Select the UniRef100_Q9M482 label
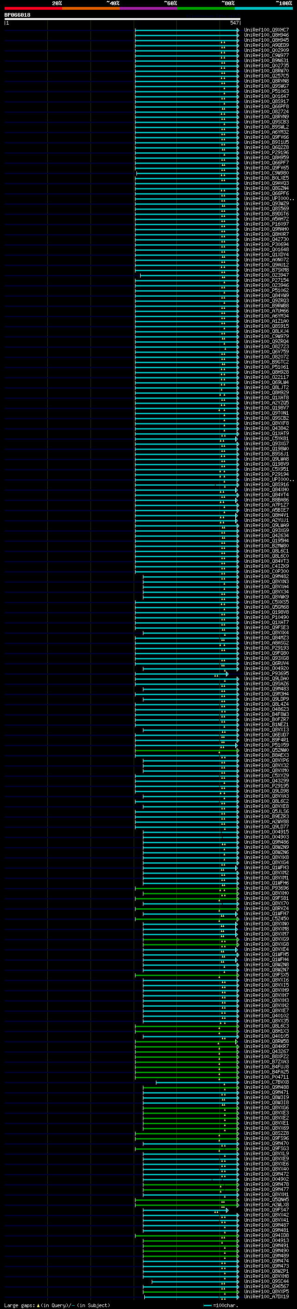The width and height of the screenshot is (297, 1309). point(266,577)
